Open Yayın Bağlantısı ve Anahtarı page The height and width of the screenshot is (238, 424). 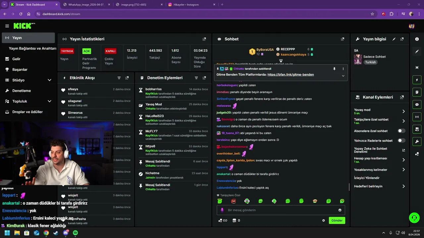[x=32, y=48]
